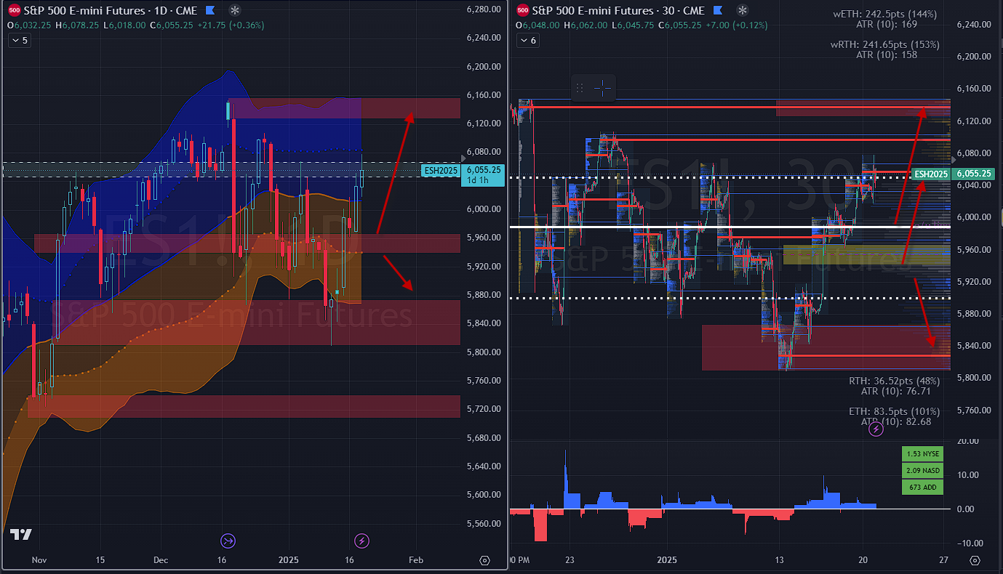Click the TradingView logo on the 1D chart

tap(20, 534)
